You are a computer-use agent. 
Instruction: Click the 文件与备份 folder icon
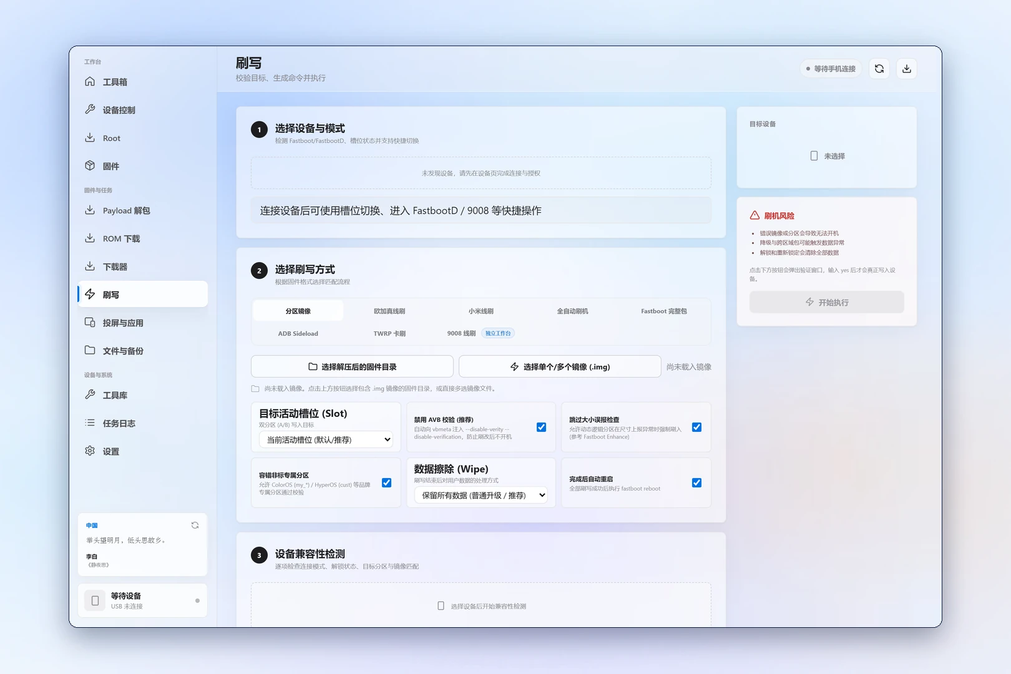90,350
